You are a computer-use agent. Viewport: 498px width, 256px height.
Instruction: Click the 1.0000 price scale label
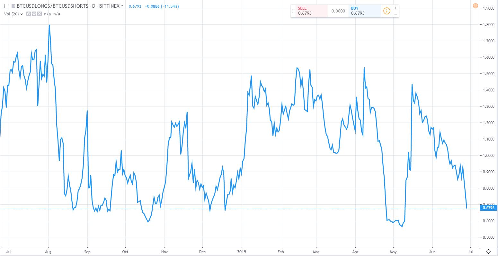point(488,156)
